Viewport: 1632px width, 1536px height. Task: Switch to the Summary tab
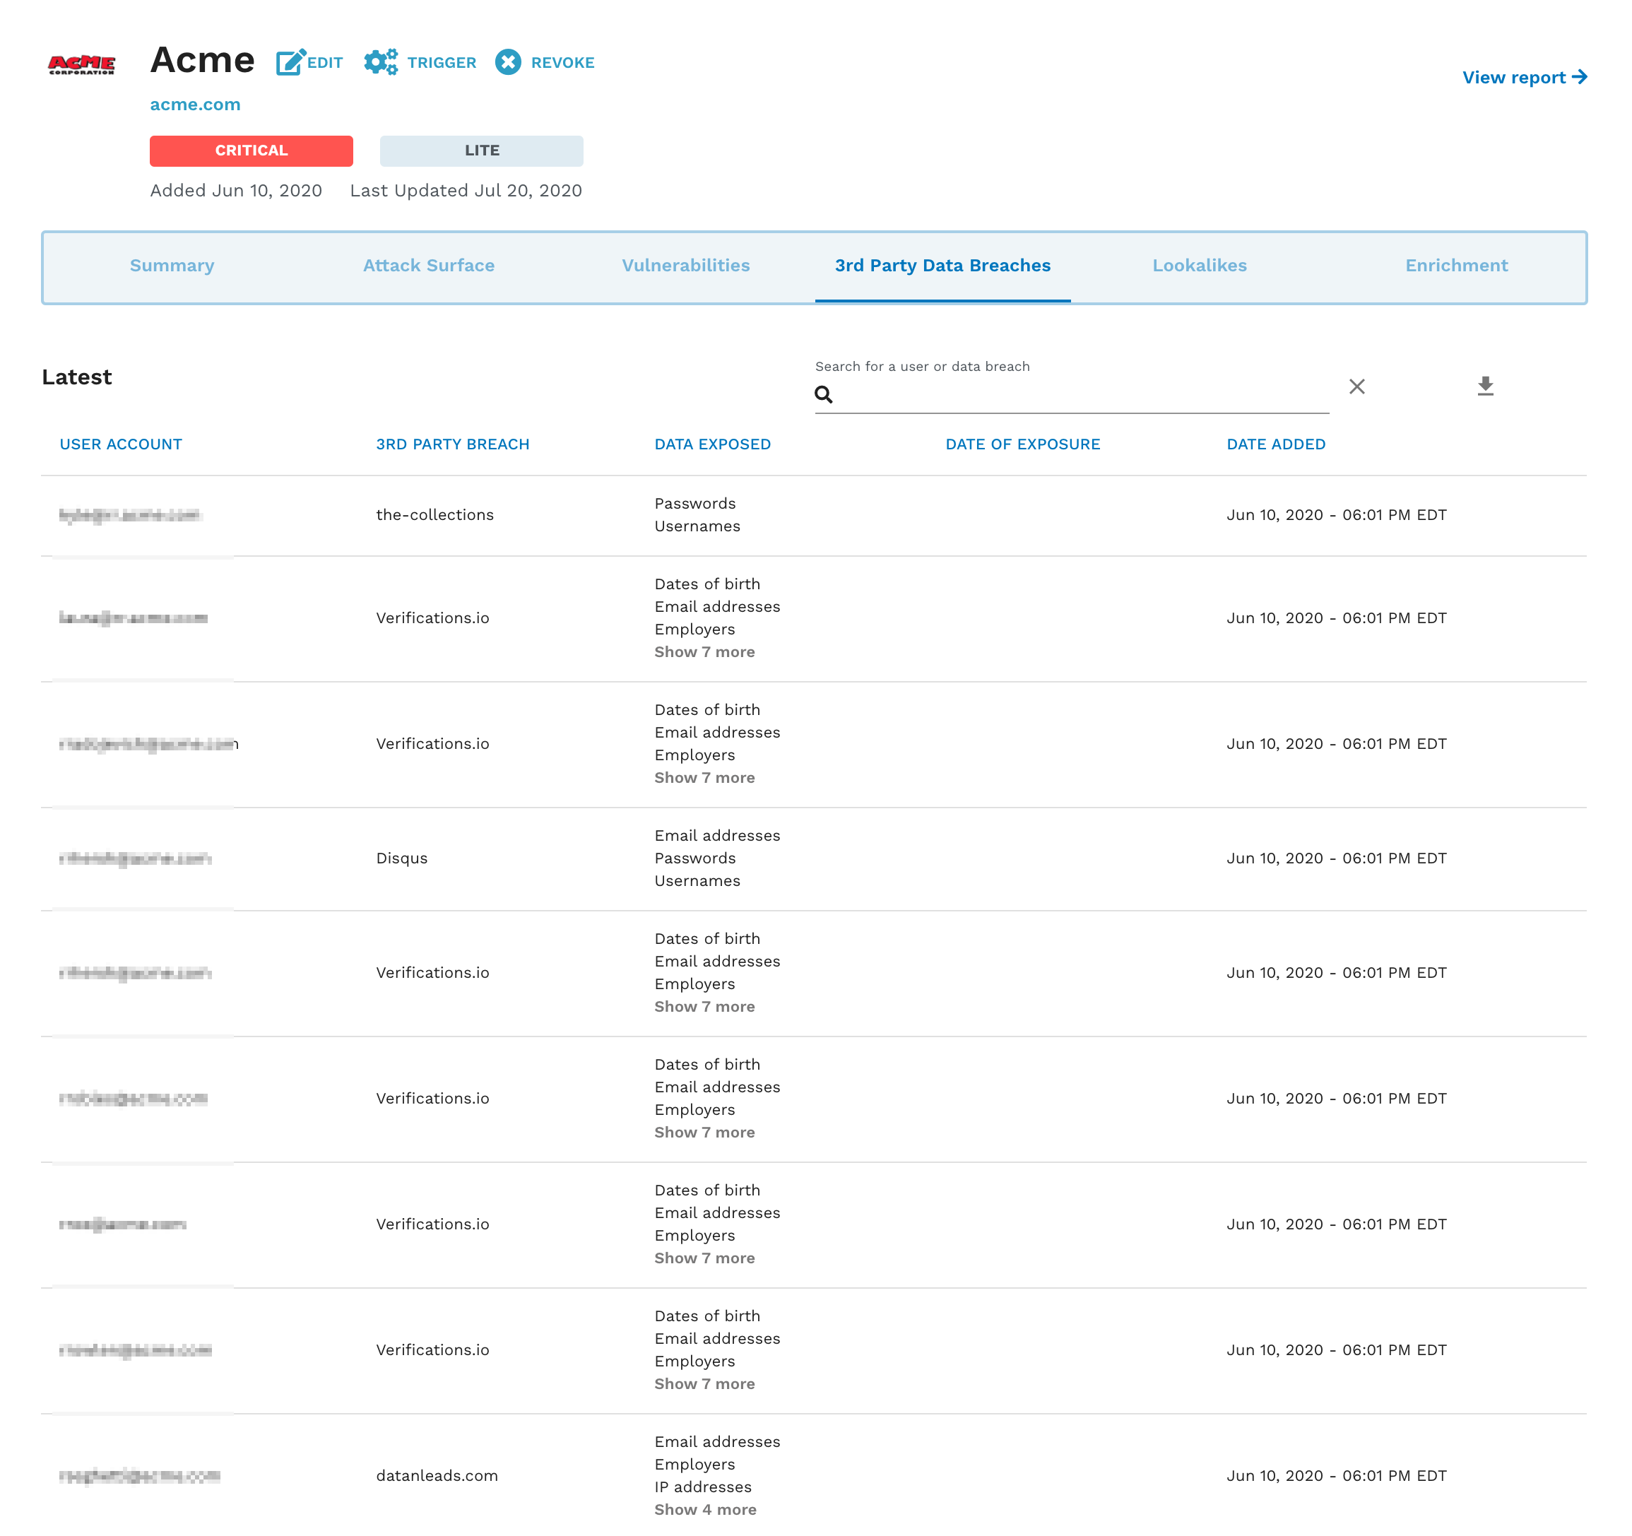(172, 265)
